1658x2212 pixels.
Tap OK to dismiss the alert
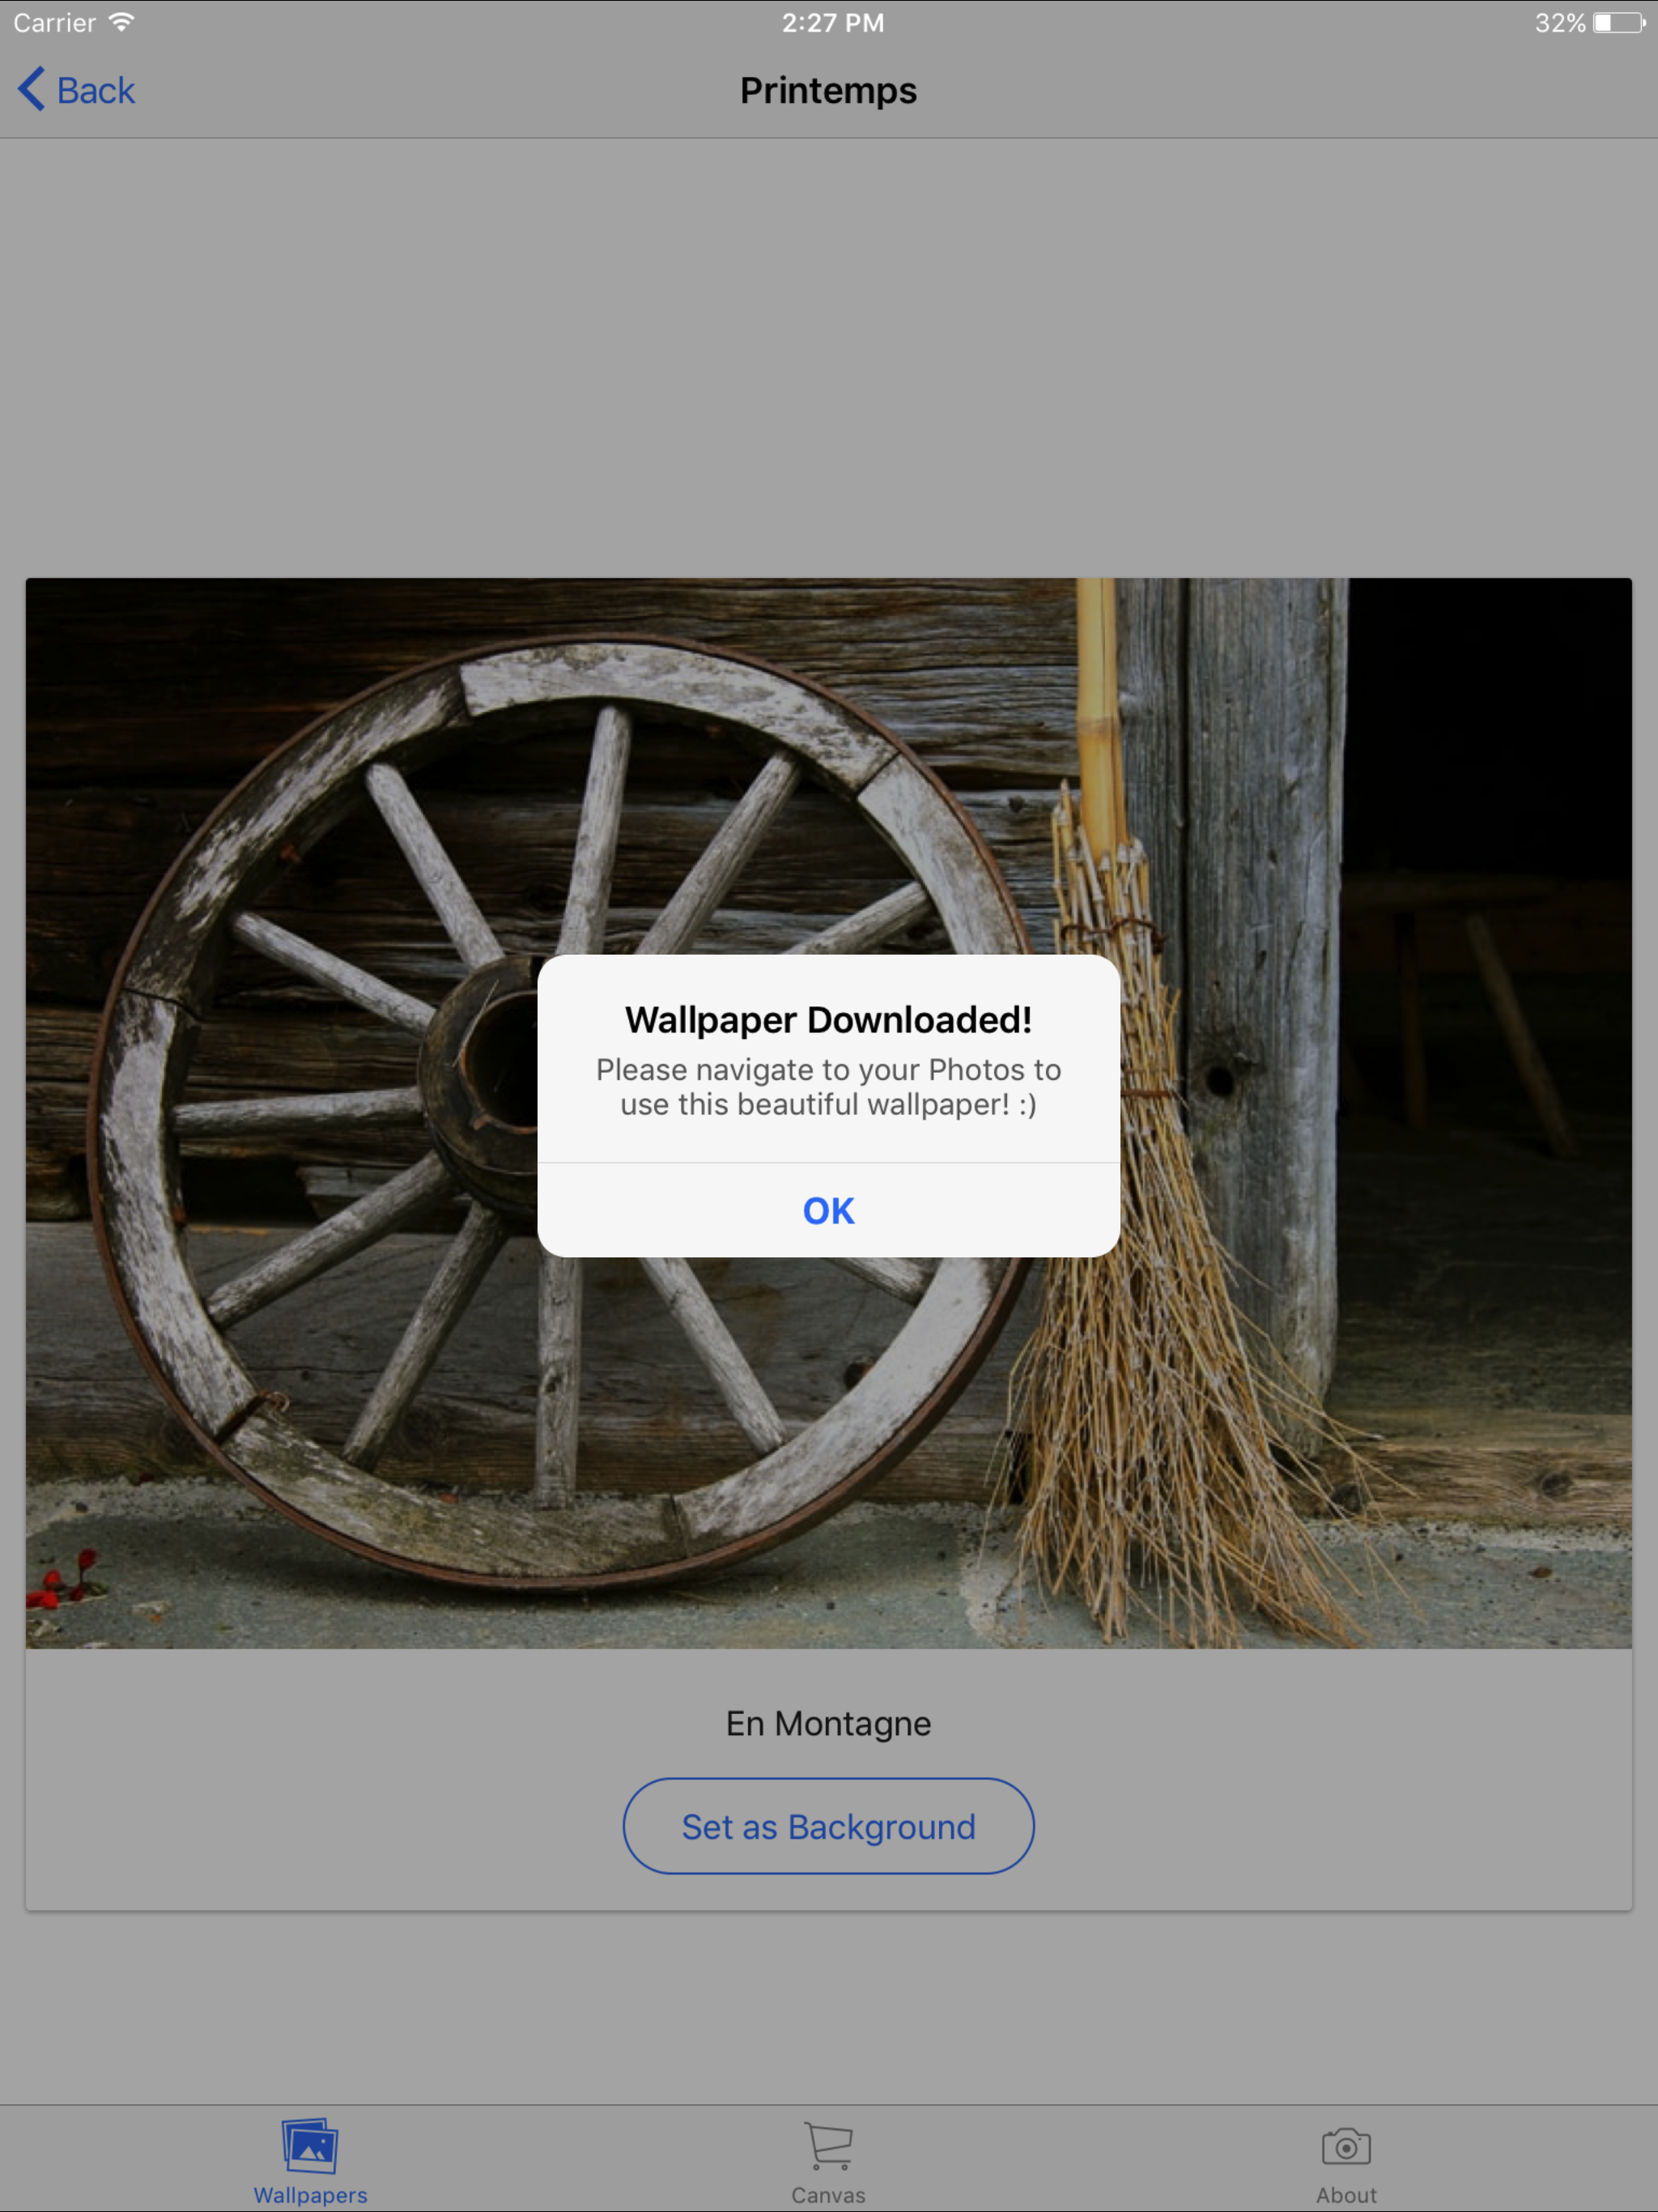(x=828, y=1210)
